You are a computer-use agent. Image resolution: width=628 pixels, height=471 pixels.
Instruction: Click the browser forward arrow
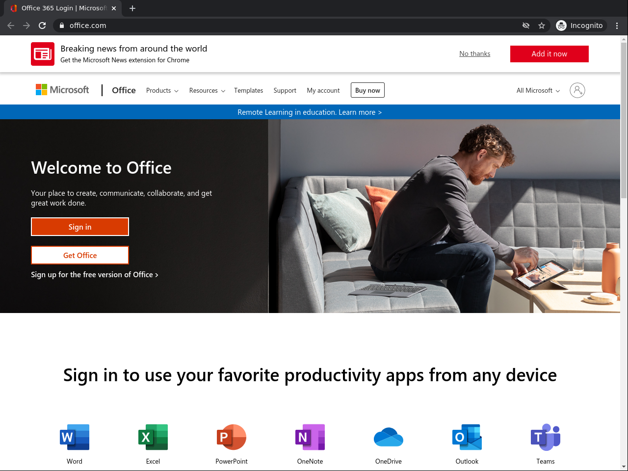click(26, 26)
